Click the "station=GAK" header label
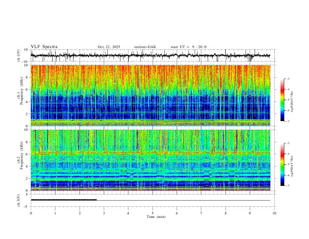309x239 pixels. pyautogui.click(x=145, y=47)
